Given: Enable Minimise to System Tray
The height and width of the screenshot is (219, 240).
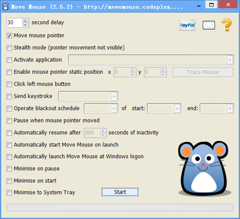Looking at the screenshot, I should click(x=9, y=193).
